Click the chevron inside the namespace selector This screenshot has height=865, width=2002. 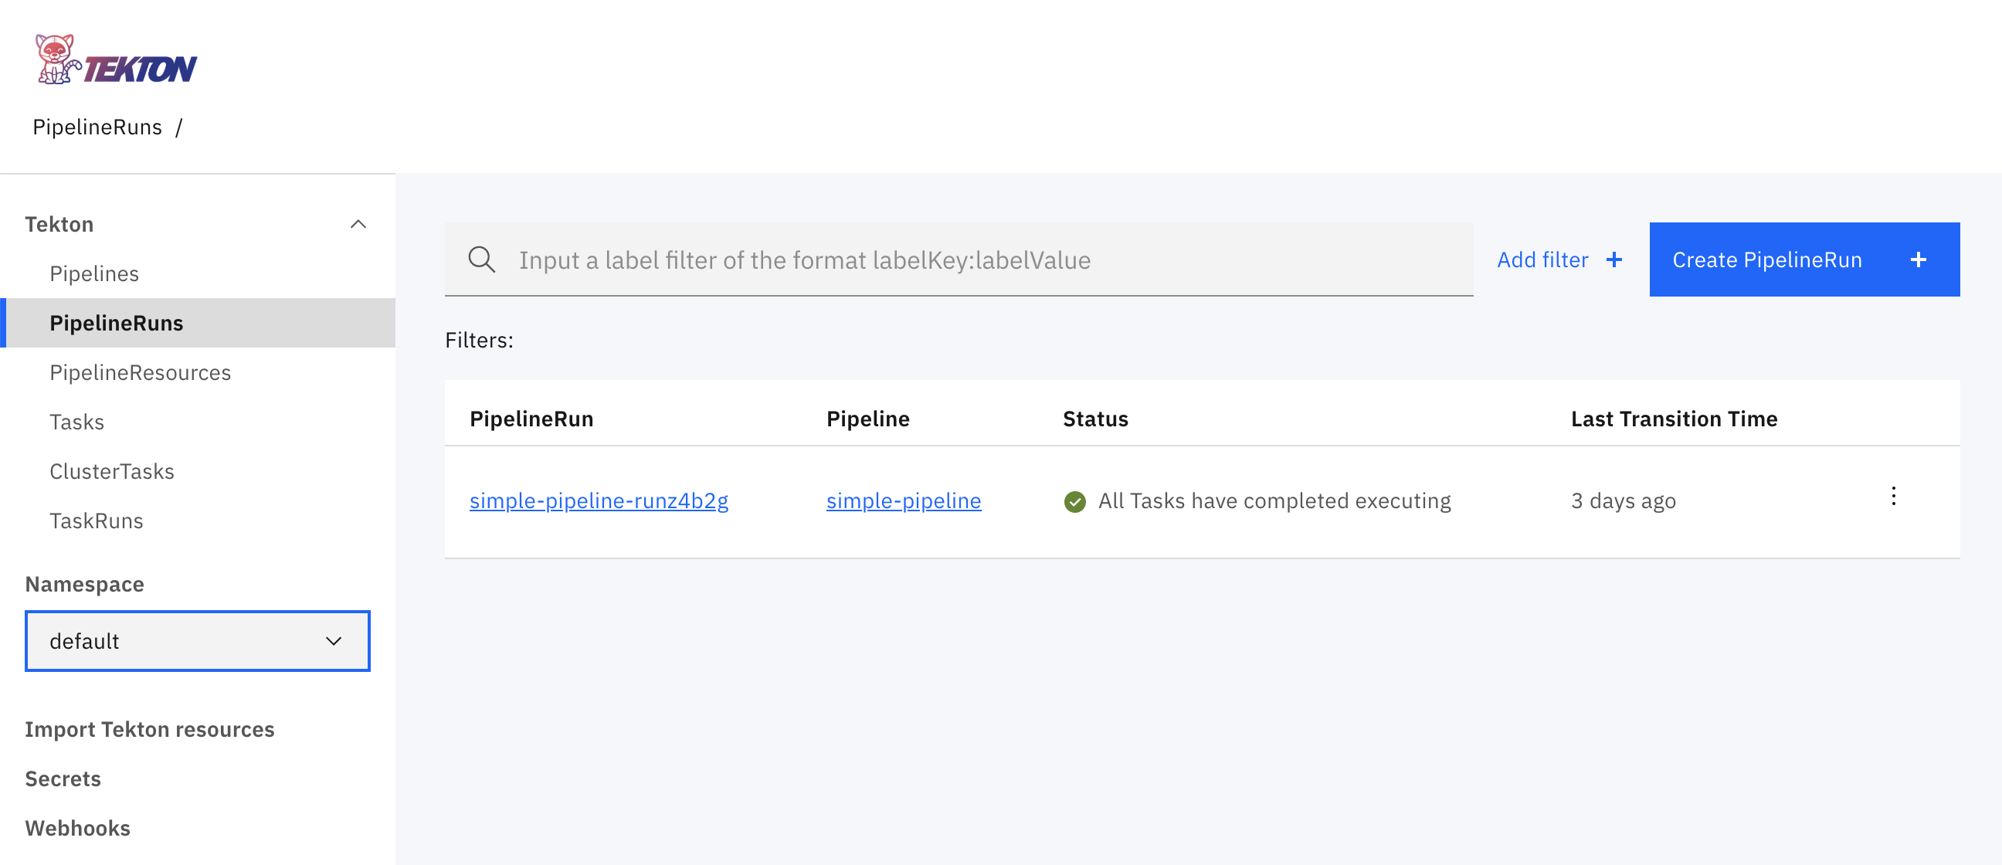click(x=334, y=640)
